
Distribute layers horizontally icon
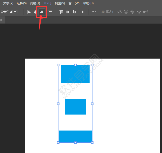pyautogui.click(x=83, y=12)
